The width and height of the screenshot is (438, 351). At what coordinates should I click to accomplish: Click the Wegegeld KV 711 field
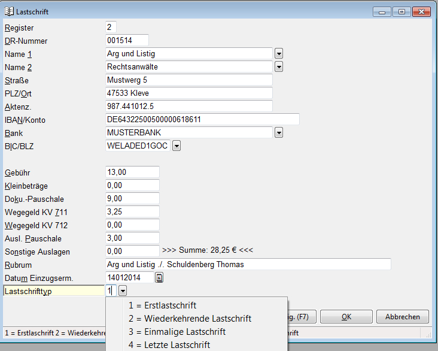[x=132, y=212]
